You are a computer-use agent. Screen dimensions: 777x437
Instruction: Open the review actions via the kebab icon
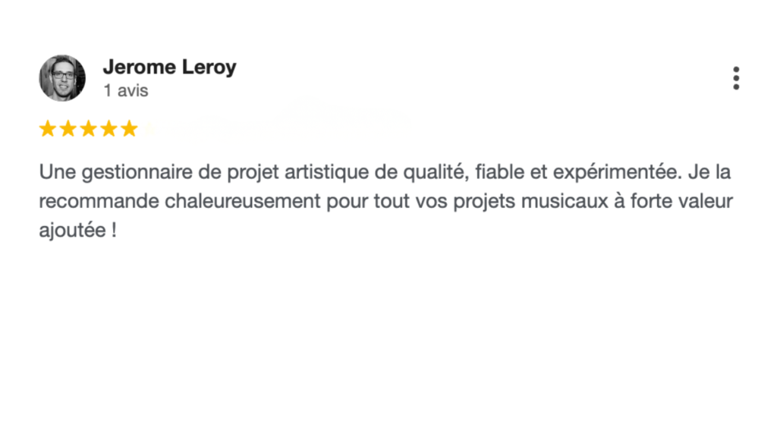point(735,77)
